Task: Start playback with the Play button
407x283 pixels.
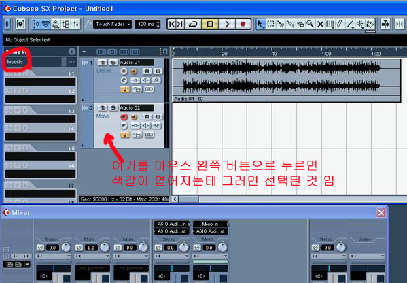Action: [227, 24]
